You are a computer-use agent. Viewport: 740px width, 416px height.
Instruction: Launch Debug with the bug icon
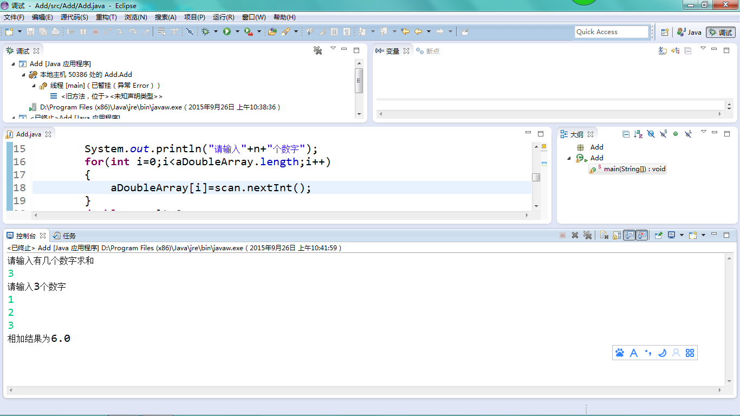pos(205,32)
